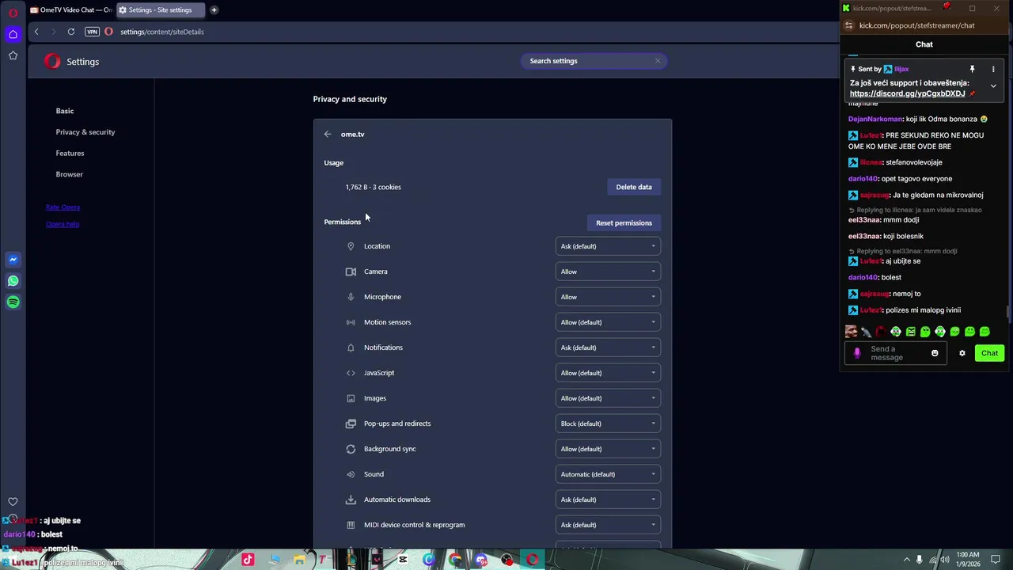Click the taskbar volume icon
The width and height of the screenshot is (1013, 570).
click(x=945, y=560)
